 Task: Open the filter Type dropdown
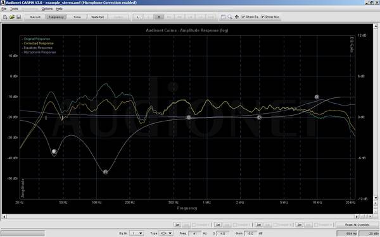click(170, 233)
